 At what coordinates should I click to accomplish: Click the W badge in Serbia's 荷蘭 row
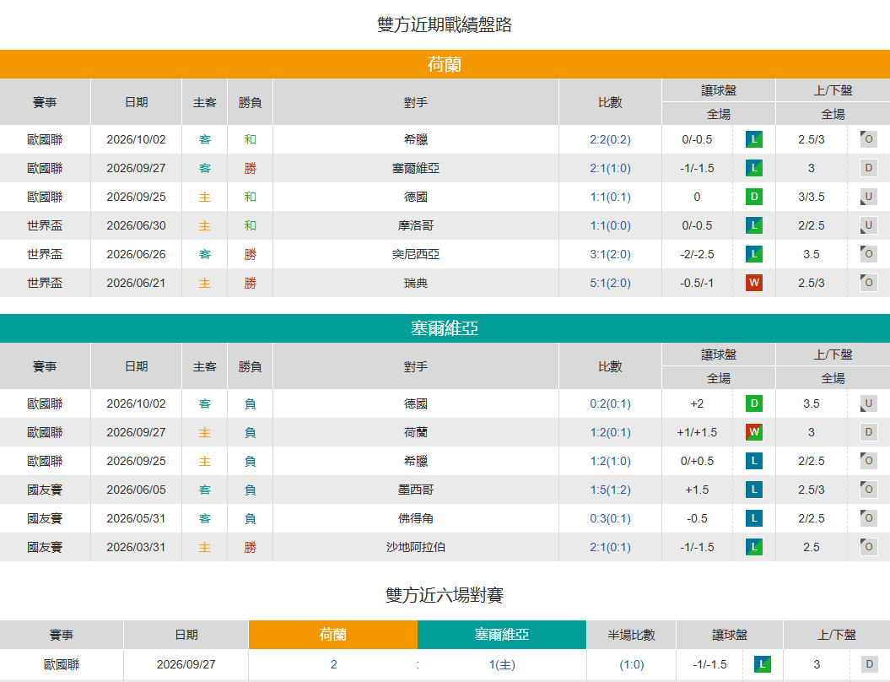tap(754, 432)
